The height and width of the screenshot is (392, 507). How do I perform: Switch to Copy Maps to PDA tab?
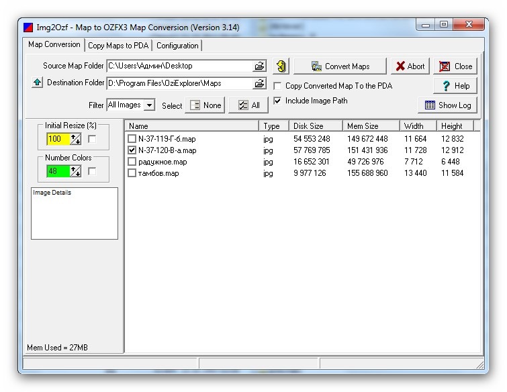point(118,46)
